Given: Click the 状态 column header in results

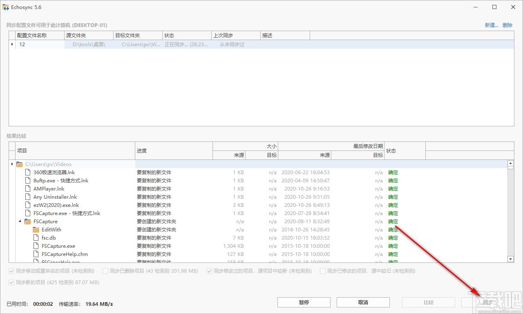Looking at the screenshot, I should click(x=405, y=151).
